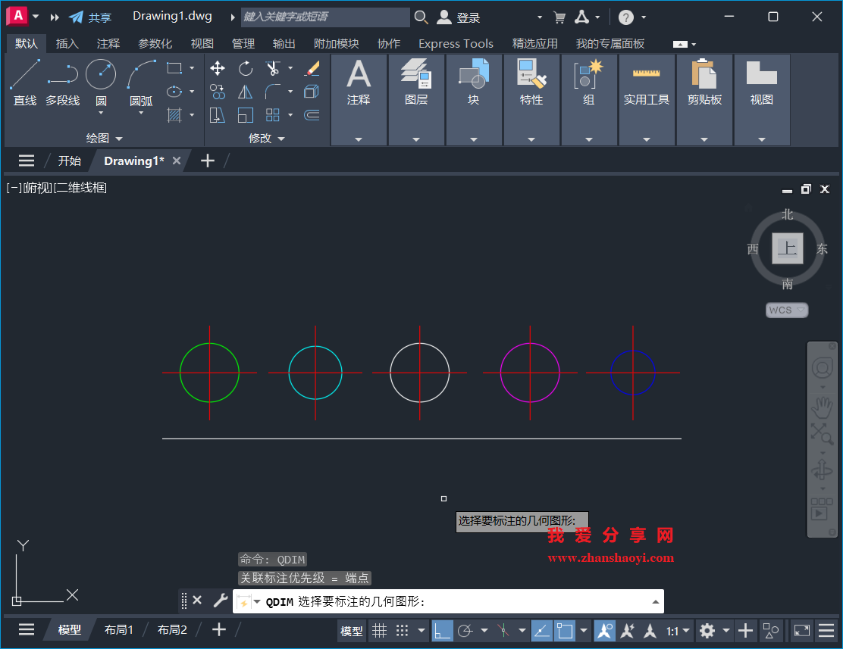Open the Express Tools ribbon tab
Viewport: 843px width, 649px height.
coord(455,43)
